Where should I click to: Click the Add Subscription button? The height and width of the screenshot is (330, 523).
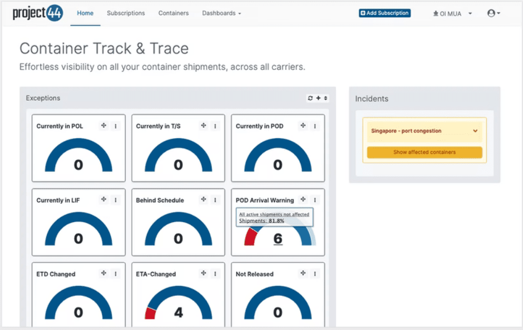click(384, 13)
